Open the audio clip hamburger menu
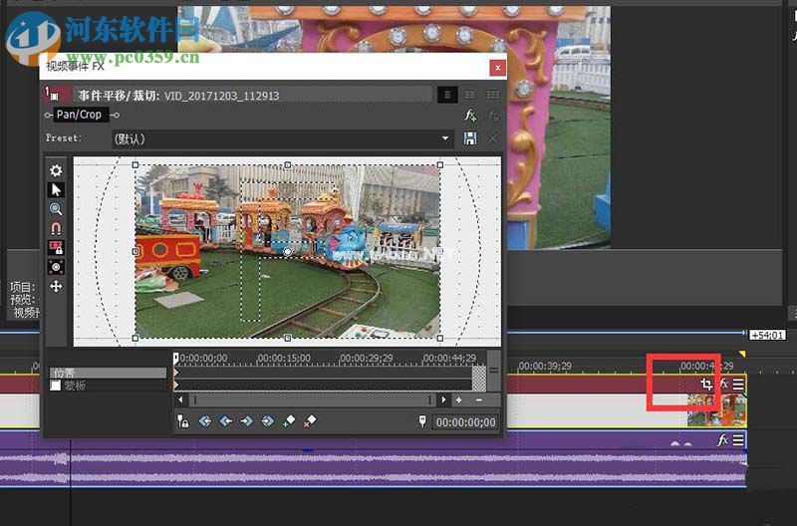 [x=738, y=439]
